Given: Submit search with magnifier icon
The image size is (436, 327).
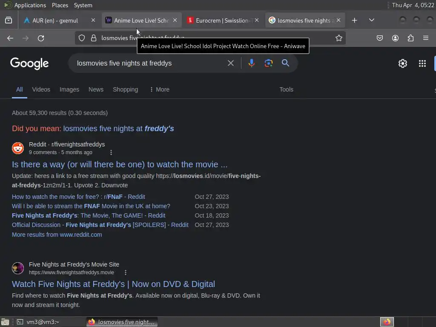Looking at the screenshot, I should (285, 63).
